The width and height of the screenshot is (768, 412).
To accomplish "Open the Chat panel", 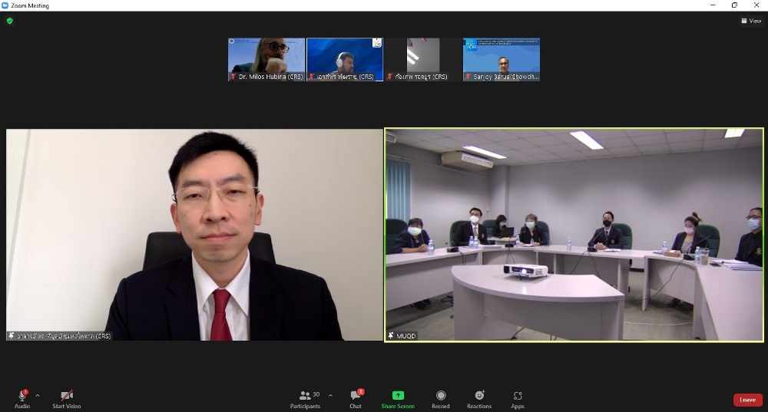I will pos(355,395).
